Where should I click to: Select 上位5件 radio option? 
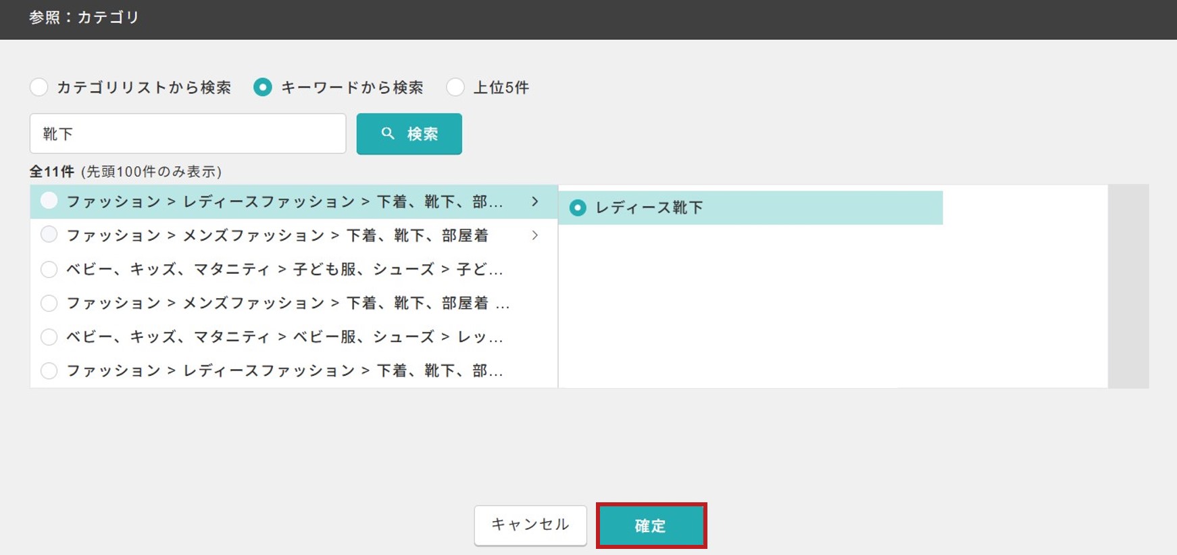coord(455,87)
